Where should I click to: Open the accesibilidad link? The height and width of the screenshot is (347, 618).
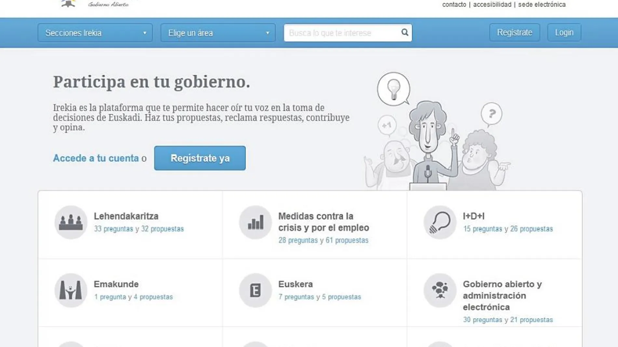pos(492,5)
